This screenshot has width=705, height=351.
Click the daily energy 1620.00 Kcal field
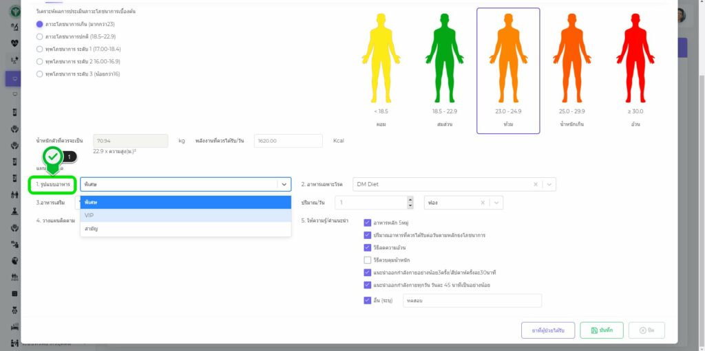[288, 141]
